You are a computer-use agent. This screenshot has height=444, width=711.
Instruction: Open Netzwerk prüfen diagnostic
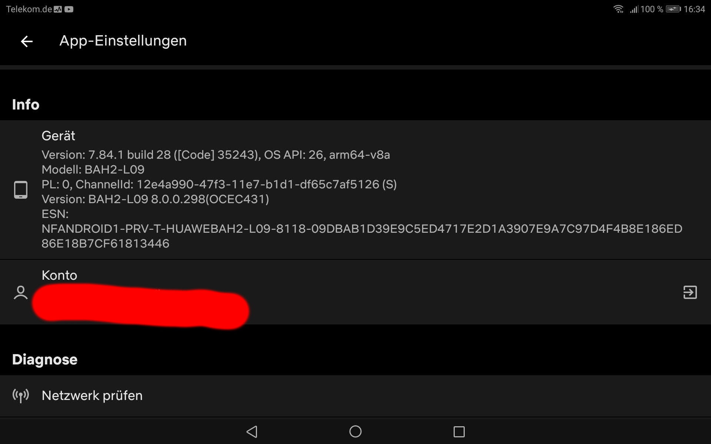coord(355,396)
